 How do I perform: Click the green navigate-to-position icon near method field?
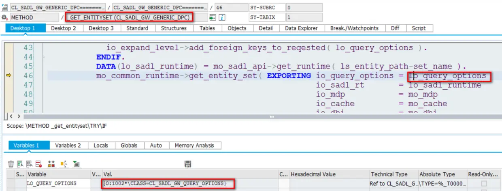point(213,17)
